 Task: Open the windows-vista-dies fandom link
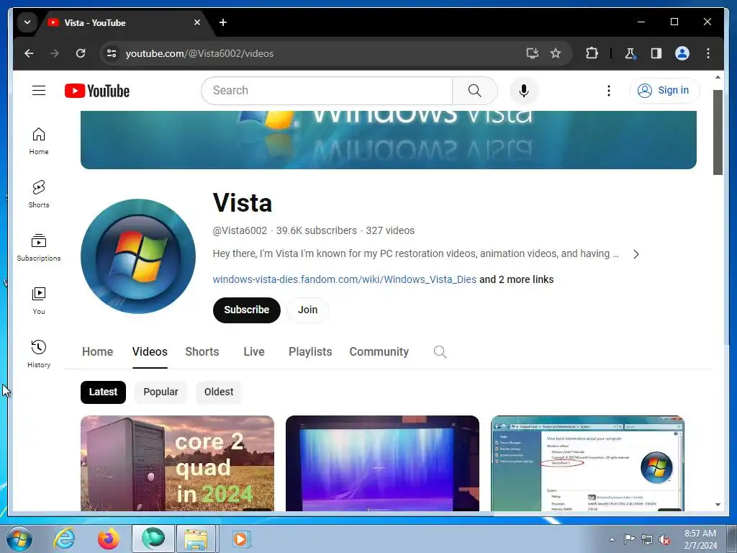tap(345, 279)
